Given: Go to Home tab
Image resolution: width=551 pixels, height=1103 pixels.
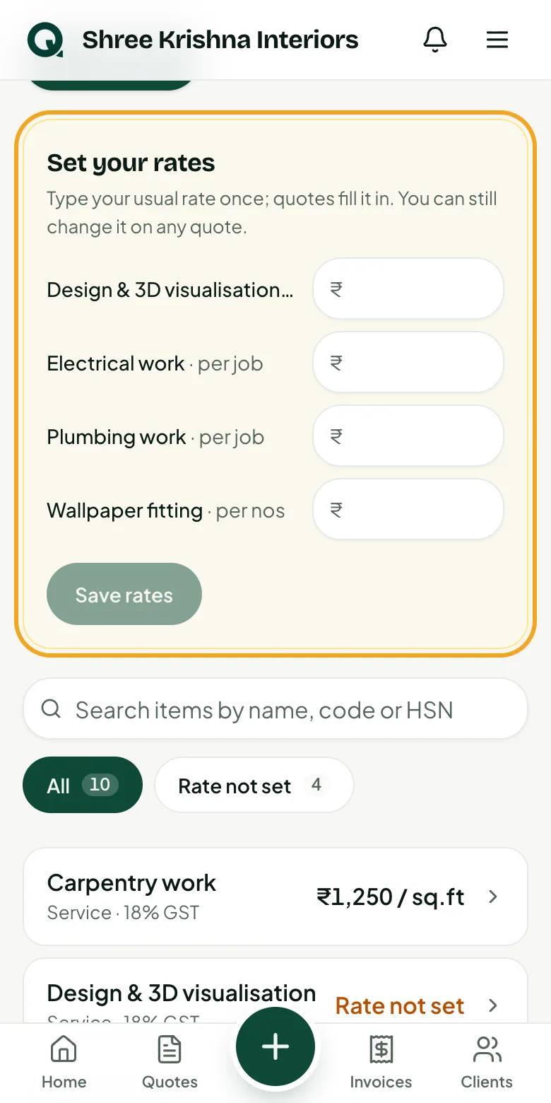Looking at the screenshot, I should pos(64,1062).
